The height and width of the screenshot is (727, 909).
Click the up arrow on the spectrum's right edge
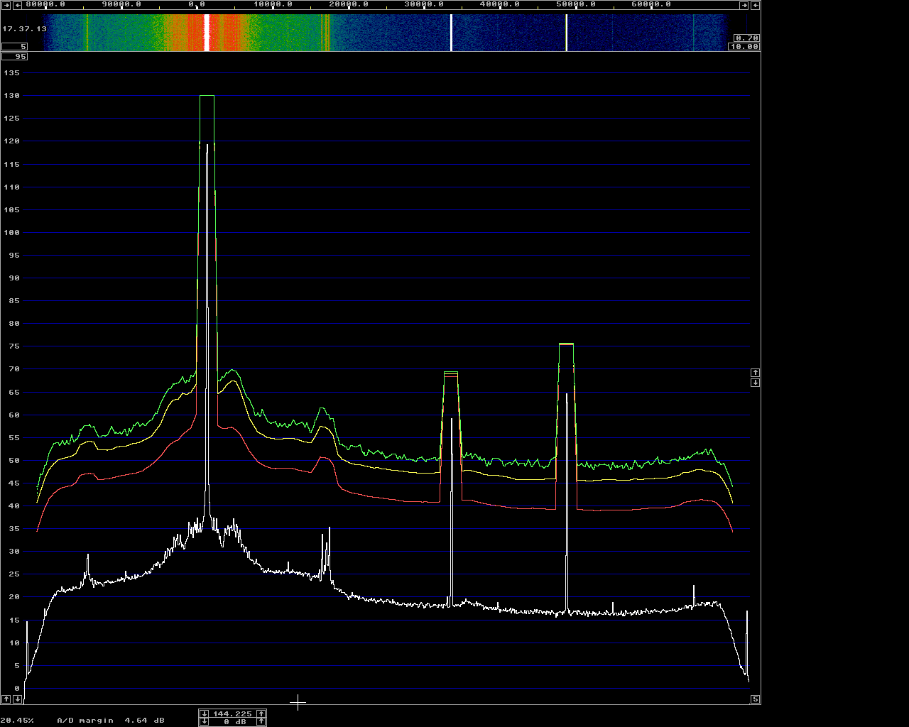pos(756,373)
